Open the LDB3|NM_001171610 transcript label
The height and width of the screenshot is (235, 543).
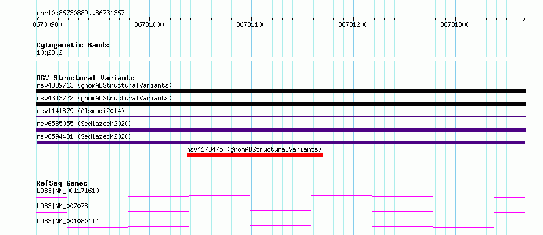tap(68, 191)
